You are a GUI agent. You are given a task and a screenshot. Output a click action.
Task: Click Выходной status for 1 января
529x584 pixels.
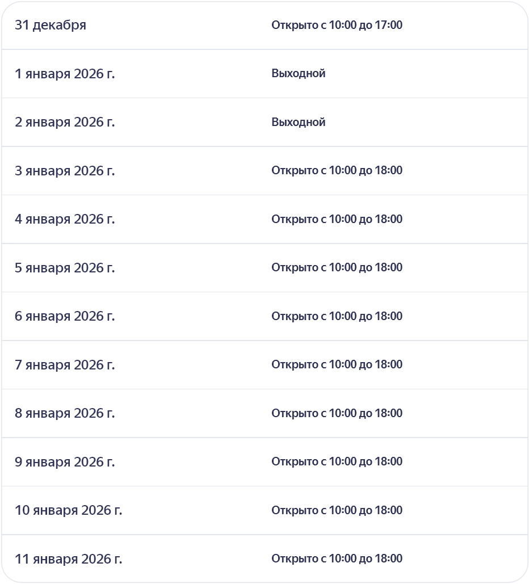point(298,74)
